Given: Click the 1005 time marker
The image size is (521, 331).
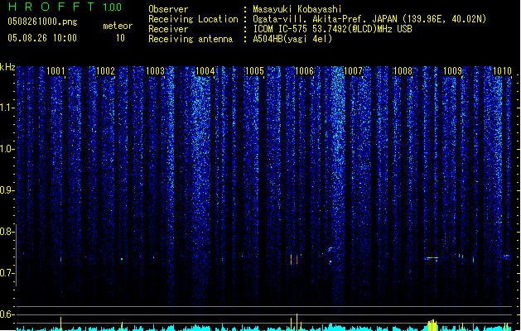Looking at the screenshot, I should [254, 71].
